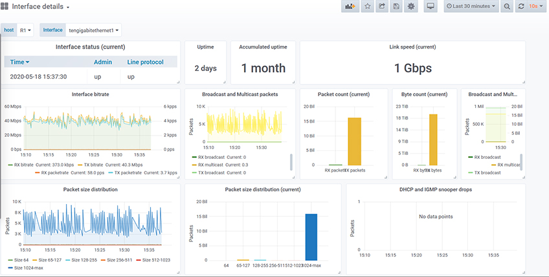Cycle view mode with monitor icon
The image size is (549, 277).
[431, 6]
